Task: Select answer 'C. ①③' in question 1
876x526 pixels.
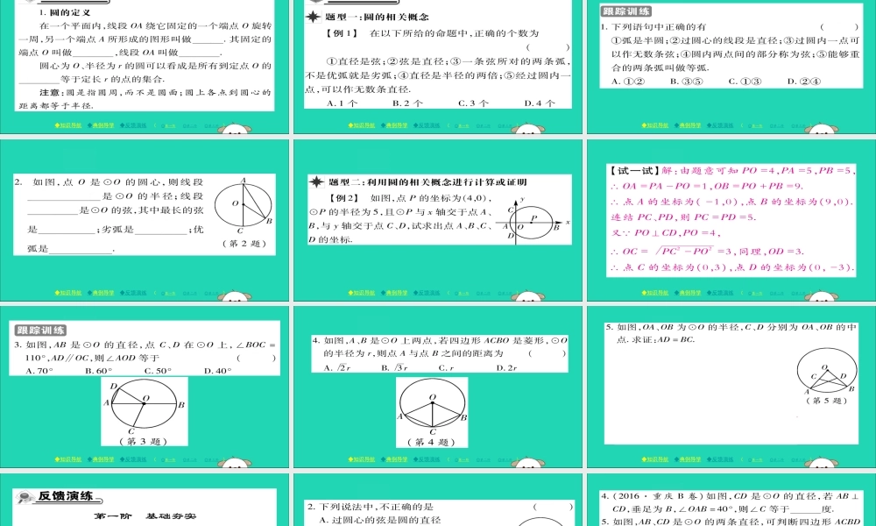Action: [745, 81]
